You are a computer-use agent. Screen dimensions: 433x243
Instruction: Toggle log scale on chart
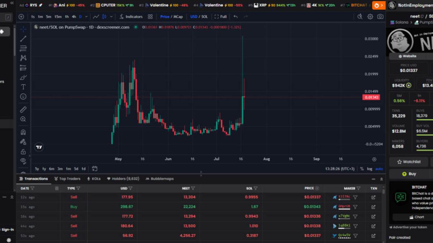pos(369,169)
